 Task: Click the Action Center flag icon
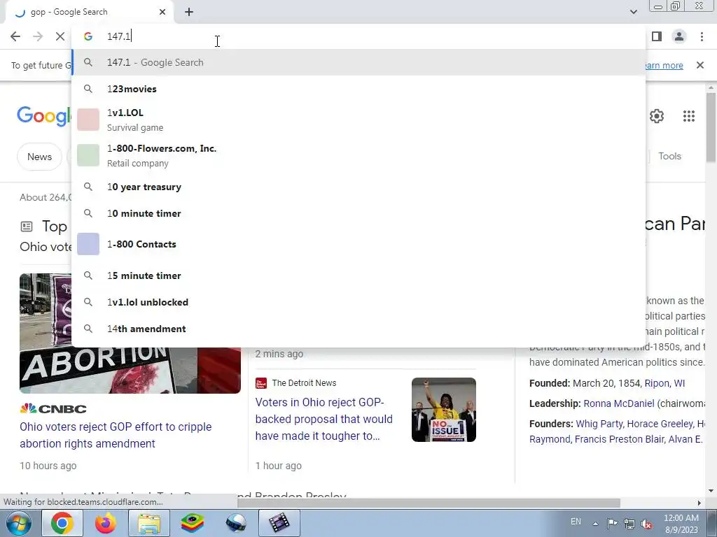612,523
